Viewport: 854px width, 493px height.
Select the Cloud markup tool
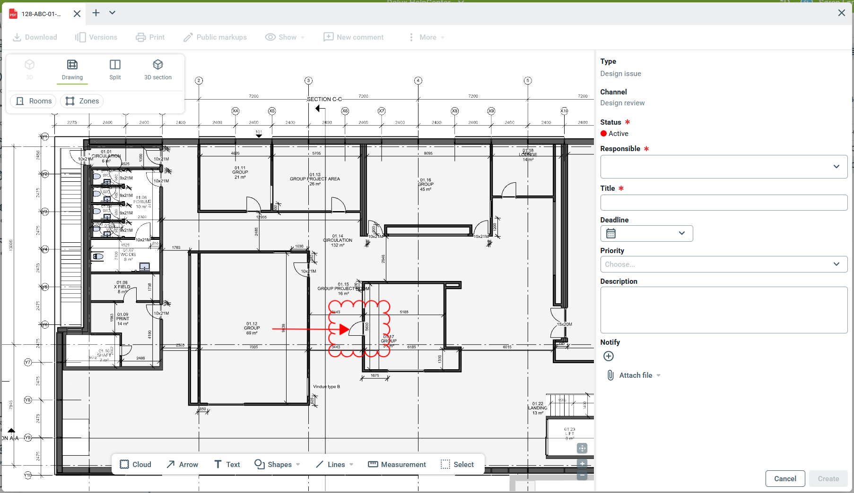click(x=135, y=464)
